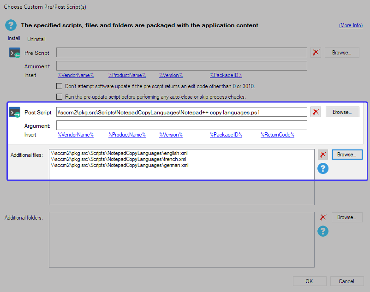Image resolution: width=370 pixels, height=292 pixels.
Task: Clear the Post Script path with red X
Action: 316,112
